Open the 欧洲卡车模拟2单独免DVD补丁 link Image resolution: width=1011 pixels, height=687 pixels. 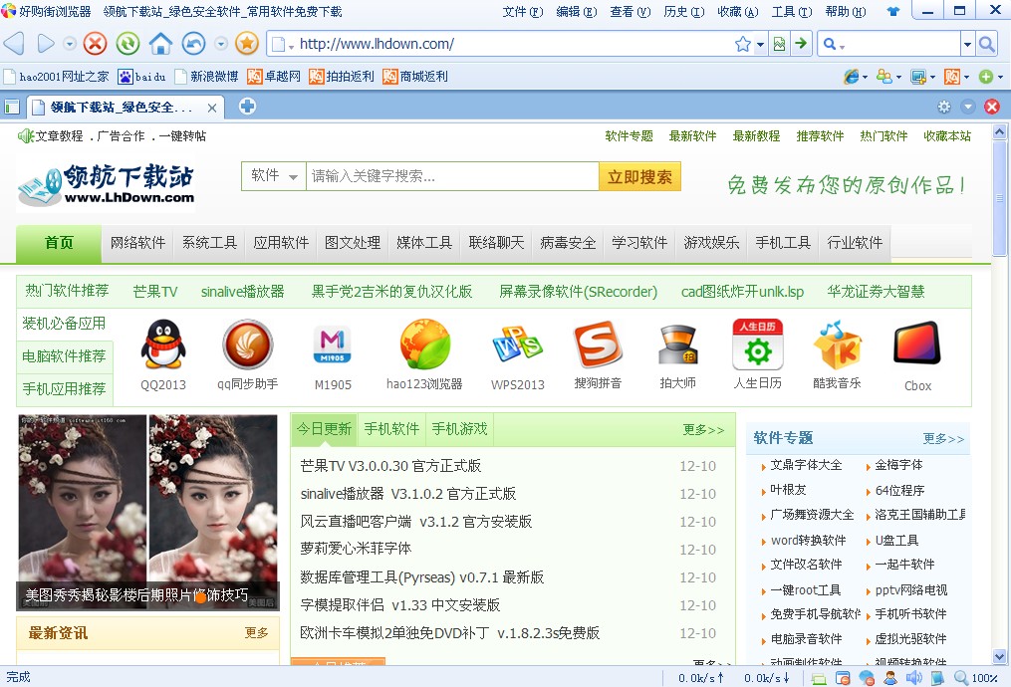click(x=449, y=633)
